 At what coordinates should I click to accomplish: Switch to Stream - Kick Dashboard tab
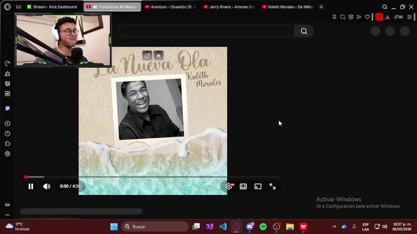52,7
